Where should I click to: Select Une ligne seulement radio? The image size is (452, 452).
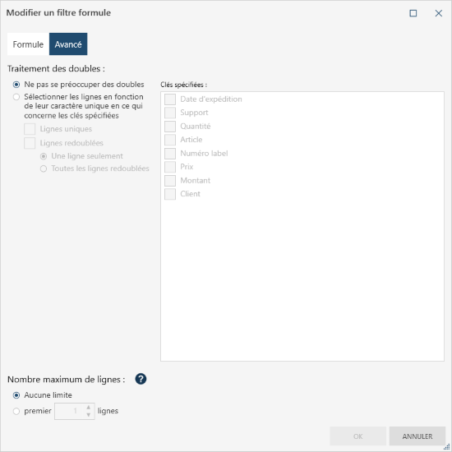coord(44,156)
